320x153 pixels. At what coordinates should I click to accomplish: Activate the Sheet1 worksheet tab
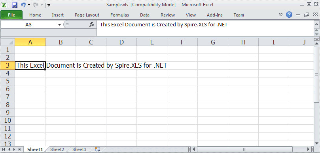coord(35,149)
